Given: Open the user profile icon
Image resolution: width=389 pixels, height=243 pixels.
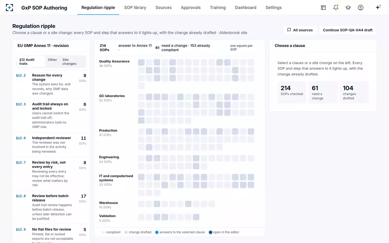Looking at the screenshot, I should 360,7.
